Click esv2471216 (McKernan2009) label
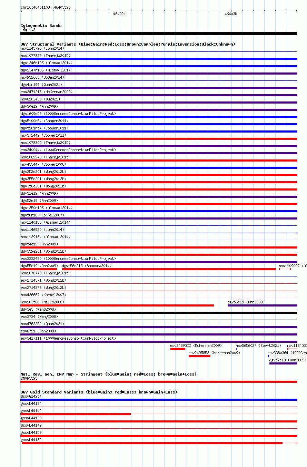 point(47,92)
